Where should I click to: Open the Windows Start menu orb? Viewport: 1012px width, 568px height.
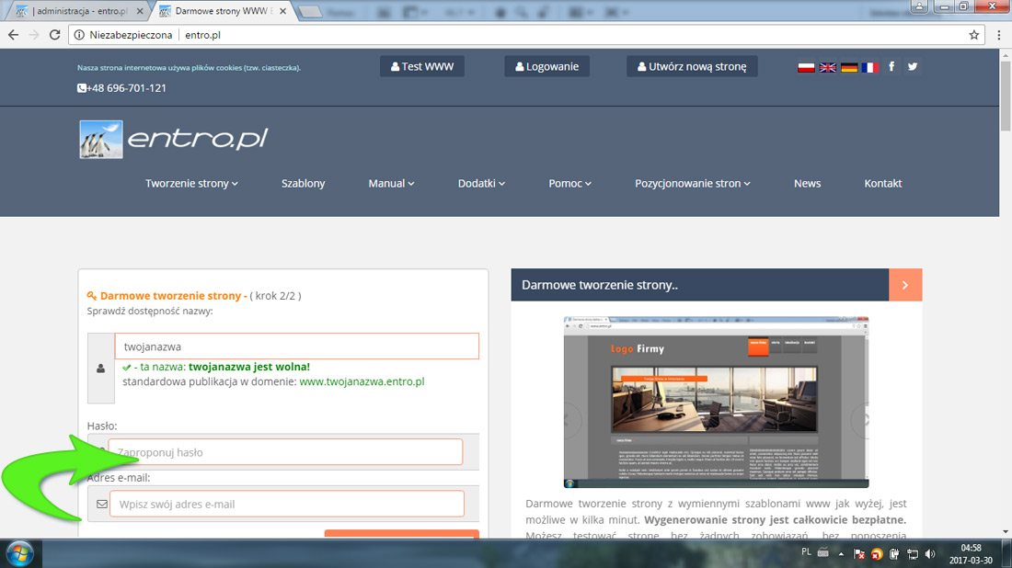point(20,554)
